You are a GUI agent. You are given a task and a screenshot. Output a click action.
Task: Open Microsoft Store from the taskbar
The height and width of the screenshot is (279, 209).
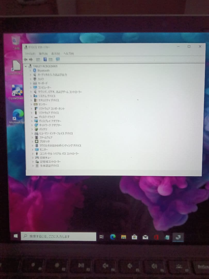pyautogui.click(x=134, y=236)
